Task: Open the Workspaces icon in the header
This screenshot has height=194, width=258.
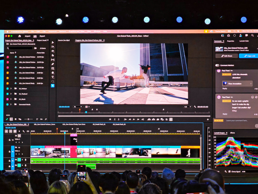Action: tap(223, 36)
